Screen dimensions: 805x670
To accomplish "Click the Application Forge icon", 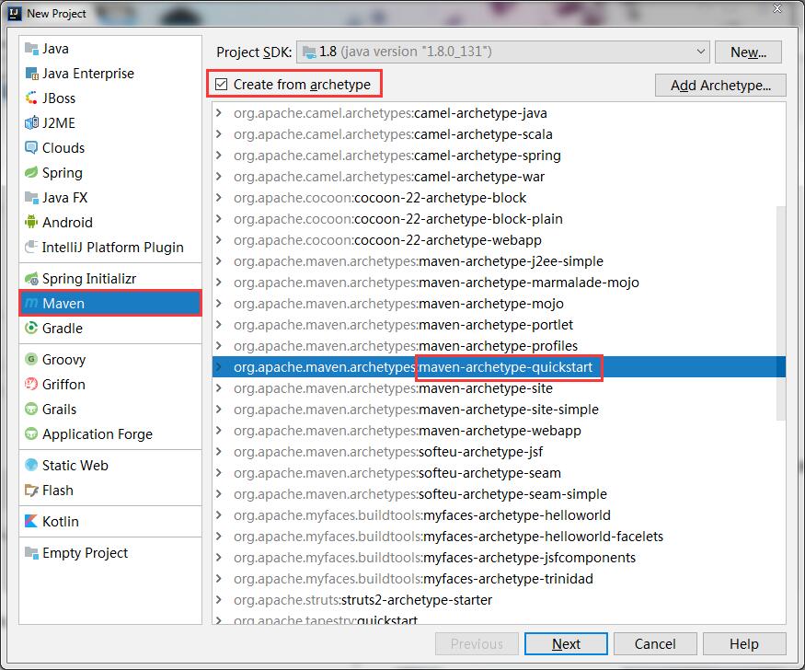I will [31, 433].
